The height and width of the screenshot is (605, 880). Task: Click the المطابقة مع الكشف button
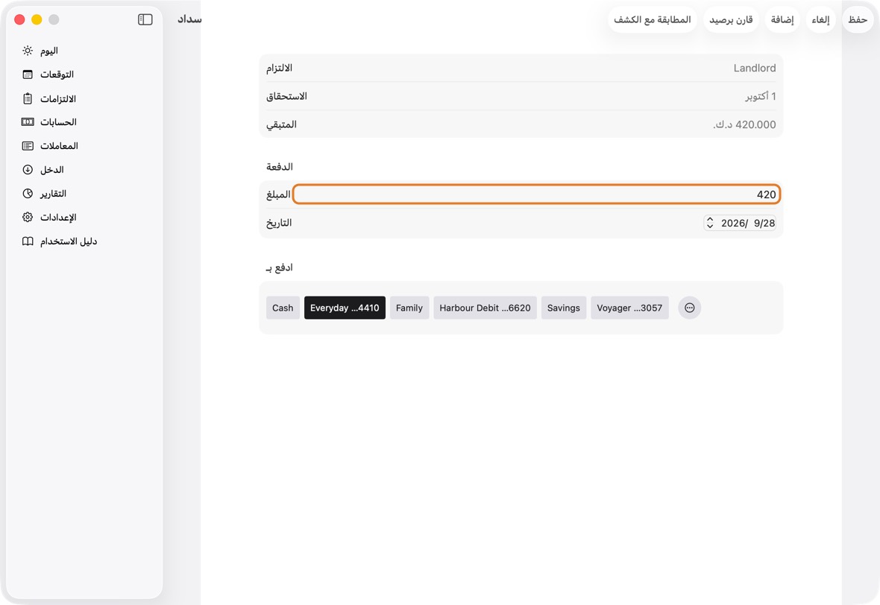[652, 19]
